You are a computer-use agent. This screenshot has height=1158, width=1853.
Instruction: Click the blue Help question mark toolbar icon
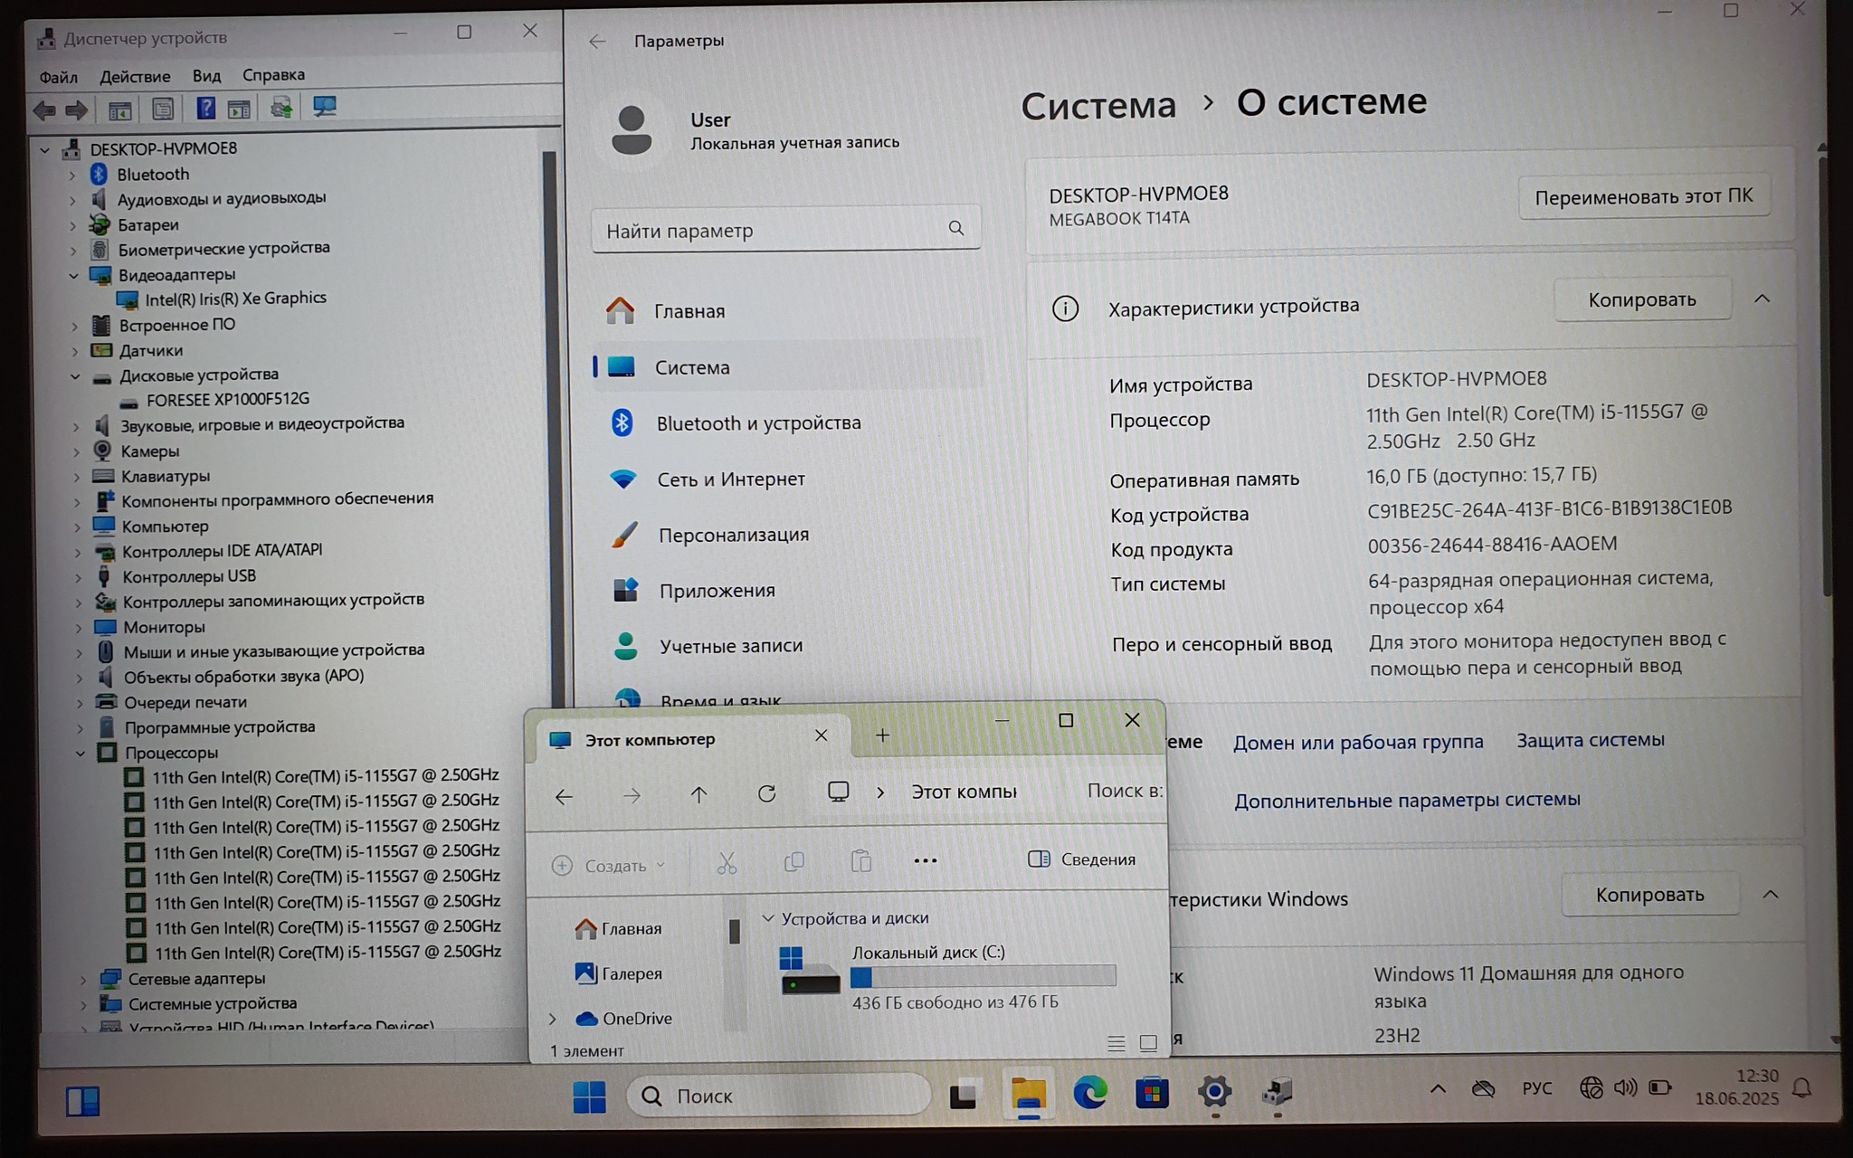(x=205, y=109)
